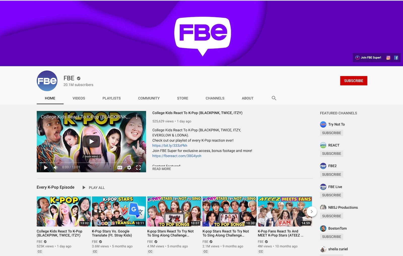Click the FBE2 channel icon
The image size is (403, 256).
tap(323, 166)
